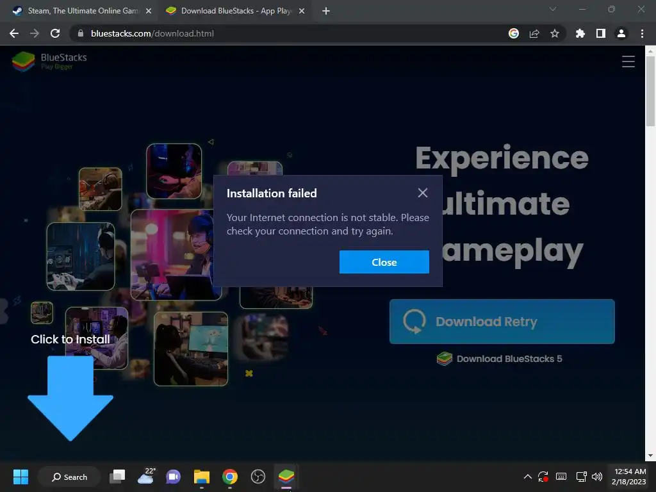Screen dimensions: 656x492
Task: Switch to Chrome on the taskbar
Action: (230, 477)
